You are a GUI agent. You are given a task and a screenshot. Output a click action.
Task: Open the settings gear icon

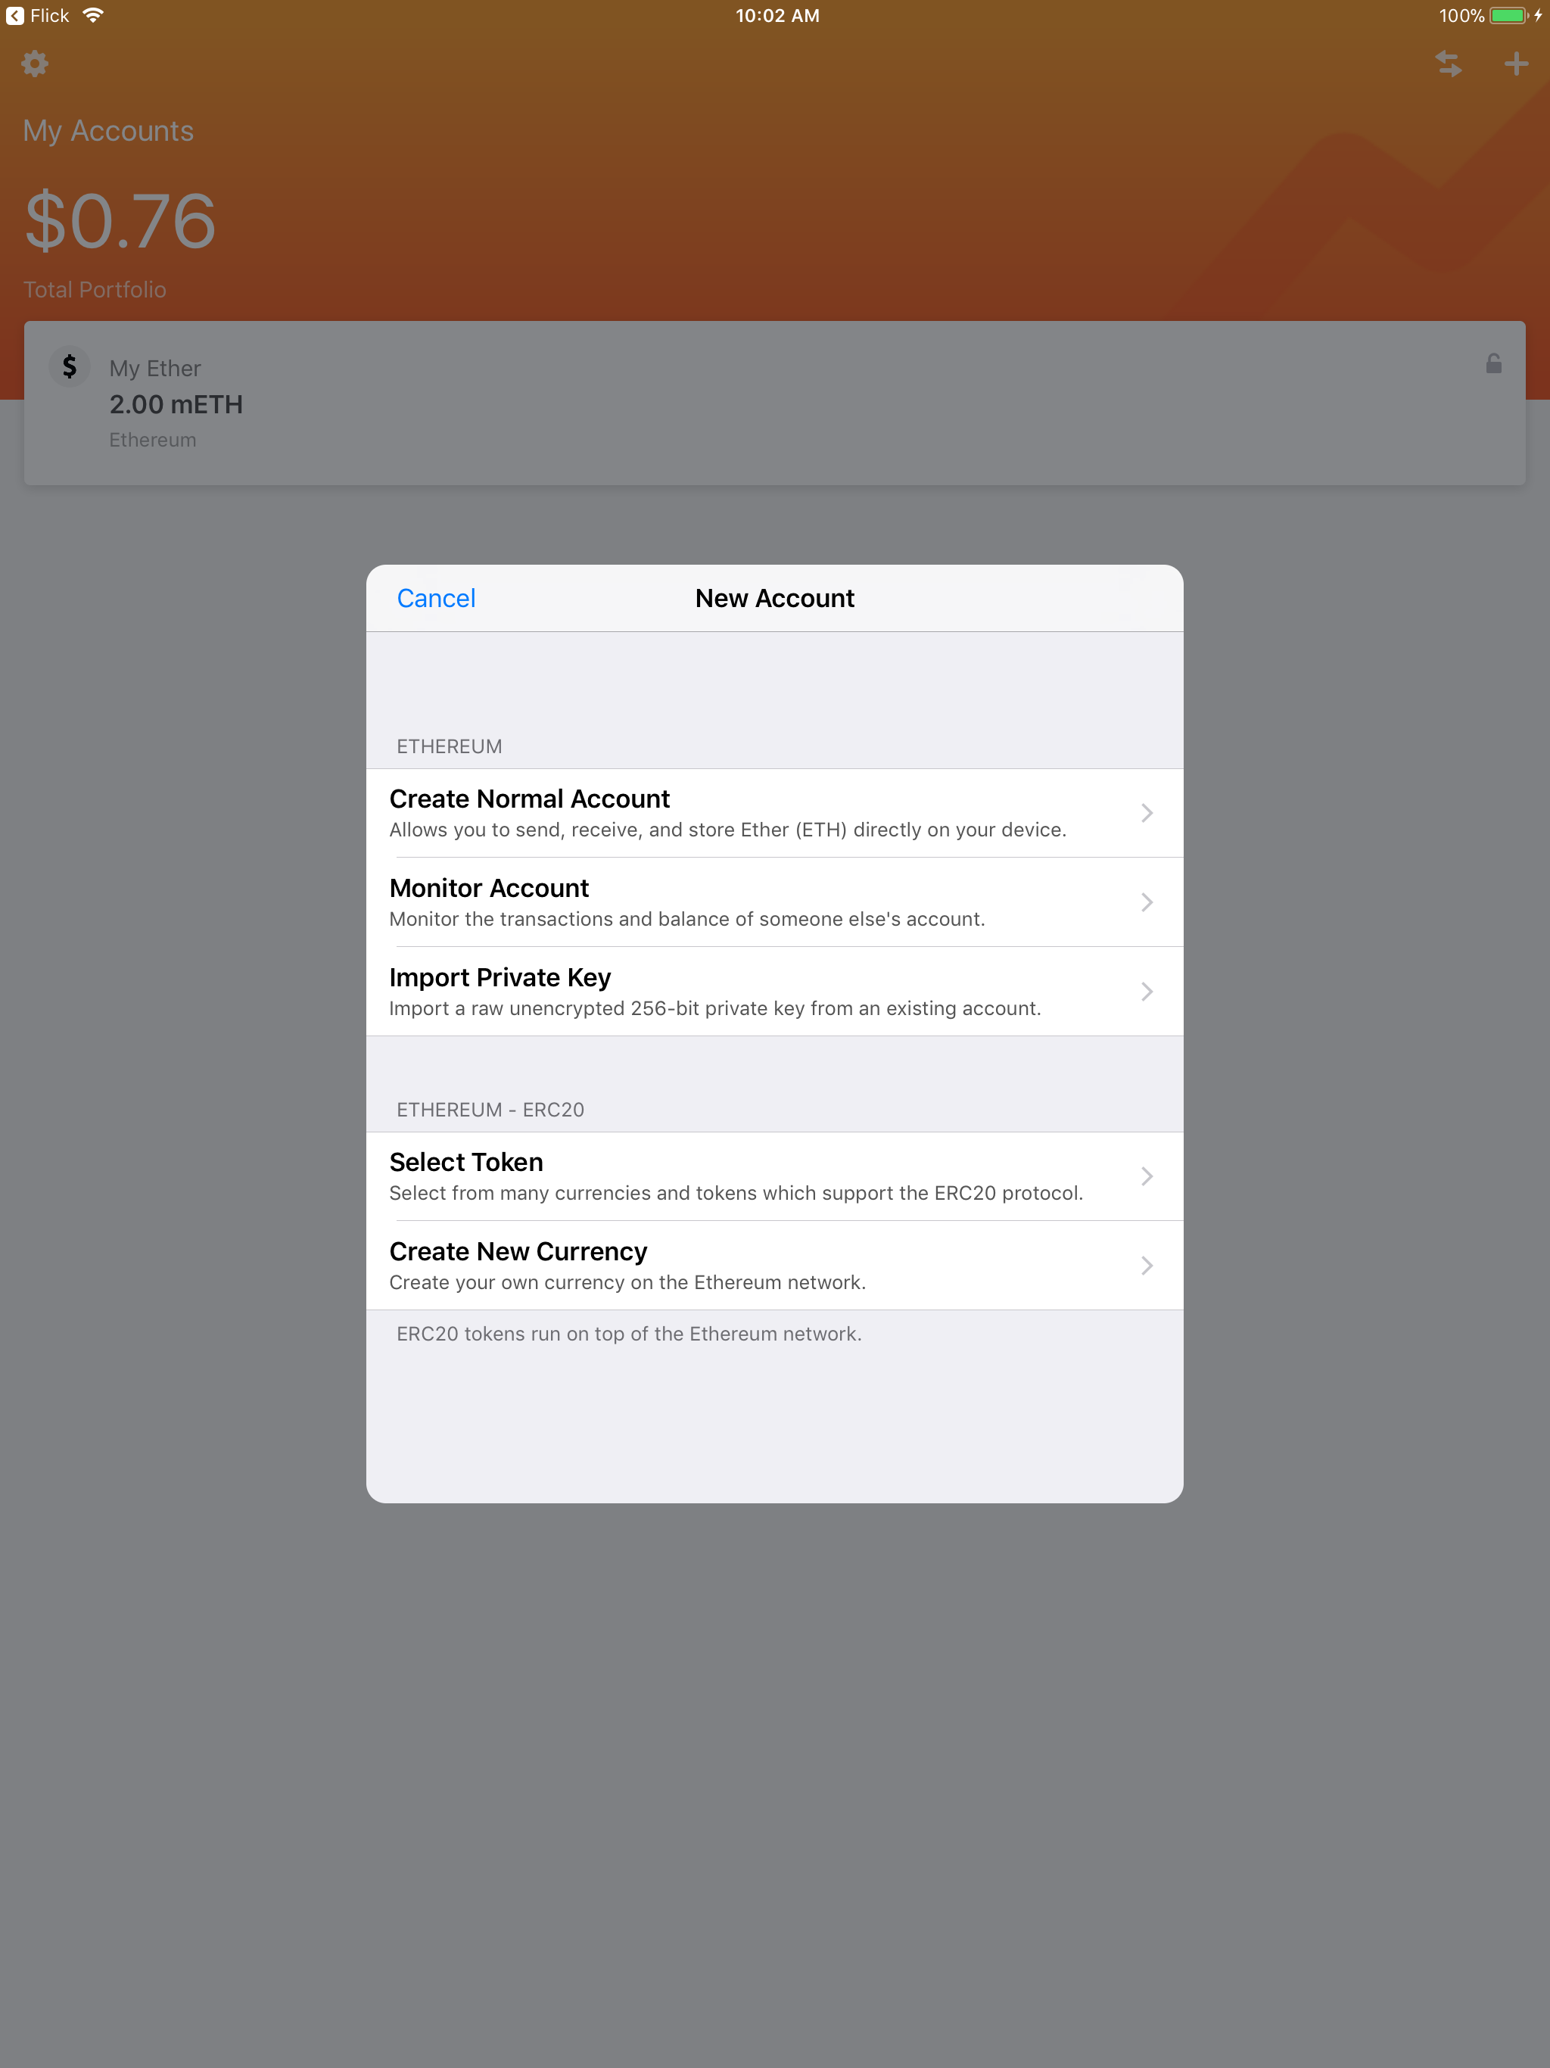click(35, 64)
